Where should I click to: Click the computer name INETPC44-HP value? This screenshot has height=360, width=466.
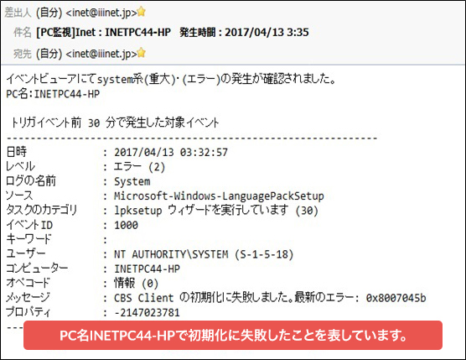tap(148, 269)
